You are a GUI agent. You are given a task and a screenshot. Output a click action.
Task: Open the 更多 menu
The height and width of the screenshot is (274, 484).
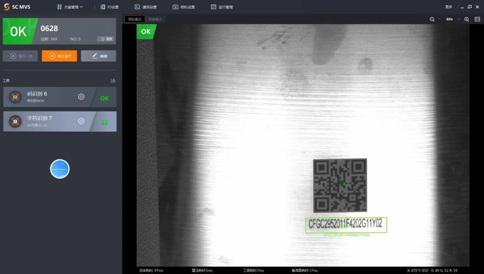tap(448, 7)
